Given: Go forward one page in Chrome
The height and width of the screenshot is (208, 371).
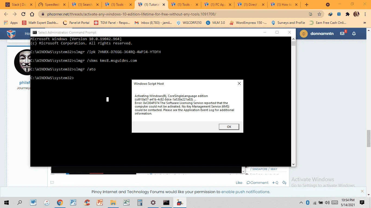Looking at the screenshot, I should point(15,14).
